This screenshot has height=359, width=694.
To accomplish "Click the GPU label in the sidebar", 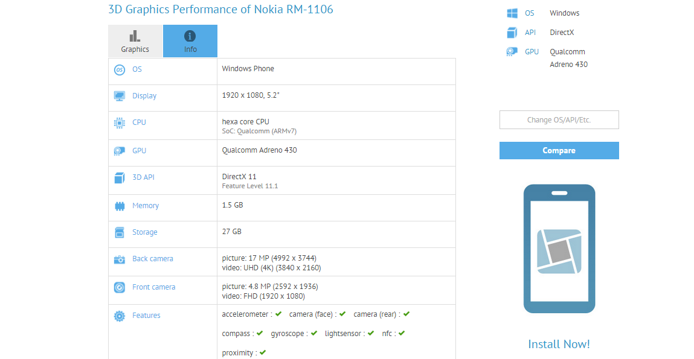I will pos(532,52).
